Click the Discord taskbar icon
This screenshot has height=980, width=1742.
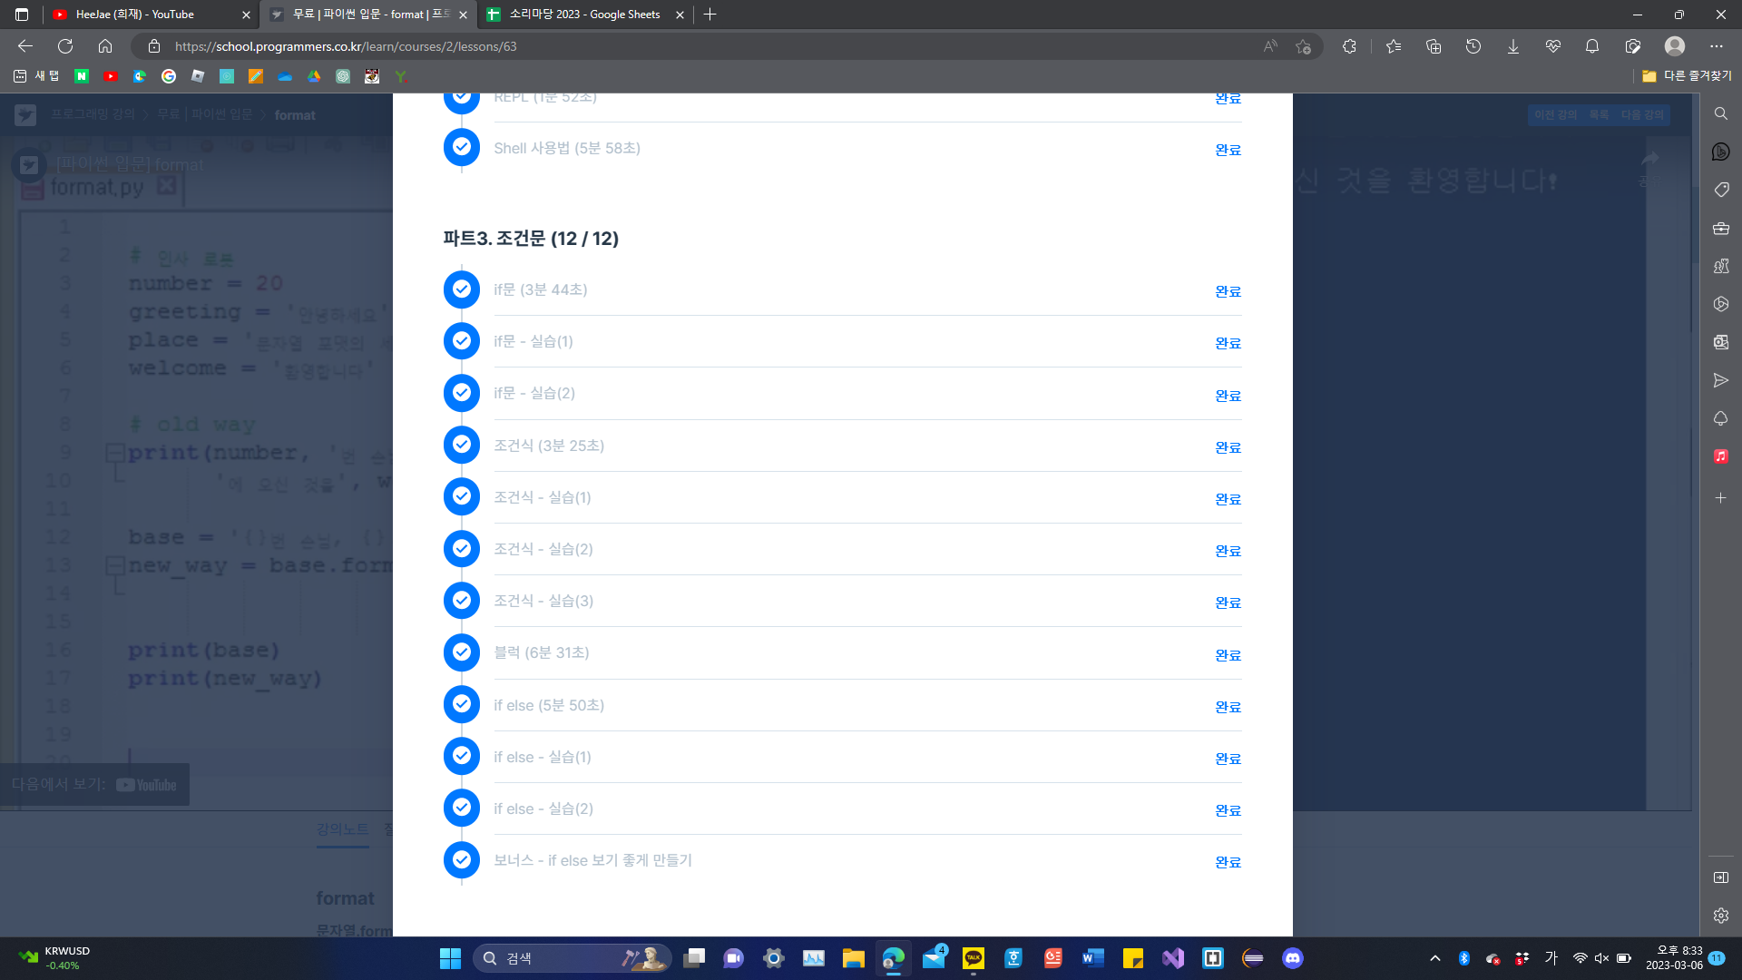click(x=1293, y=958)
